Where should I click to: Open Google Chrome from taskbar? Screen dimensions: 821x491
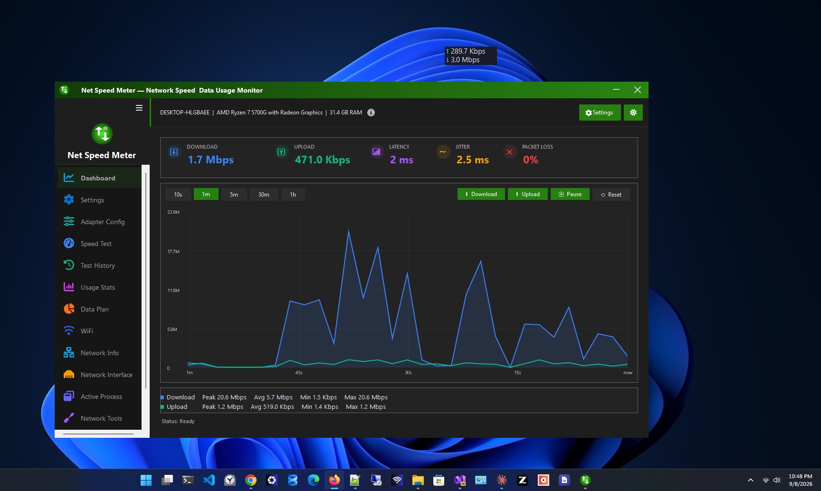[250, 480]
